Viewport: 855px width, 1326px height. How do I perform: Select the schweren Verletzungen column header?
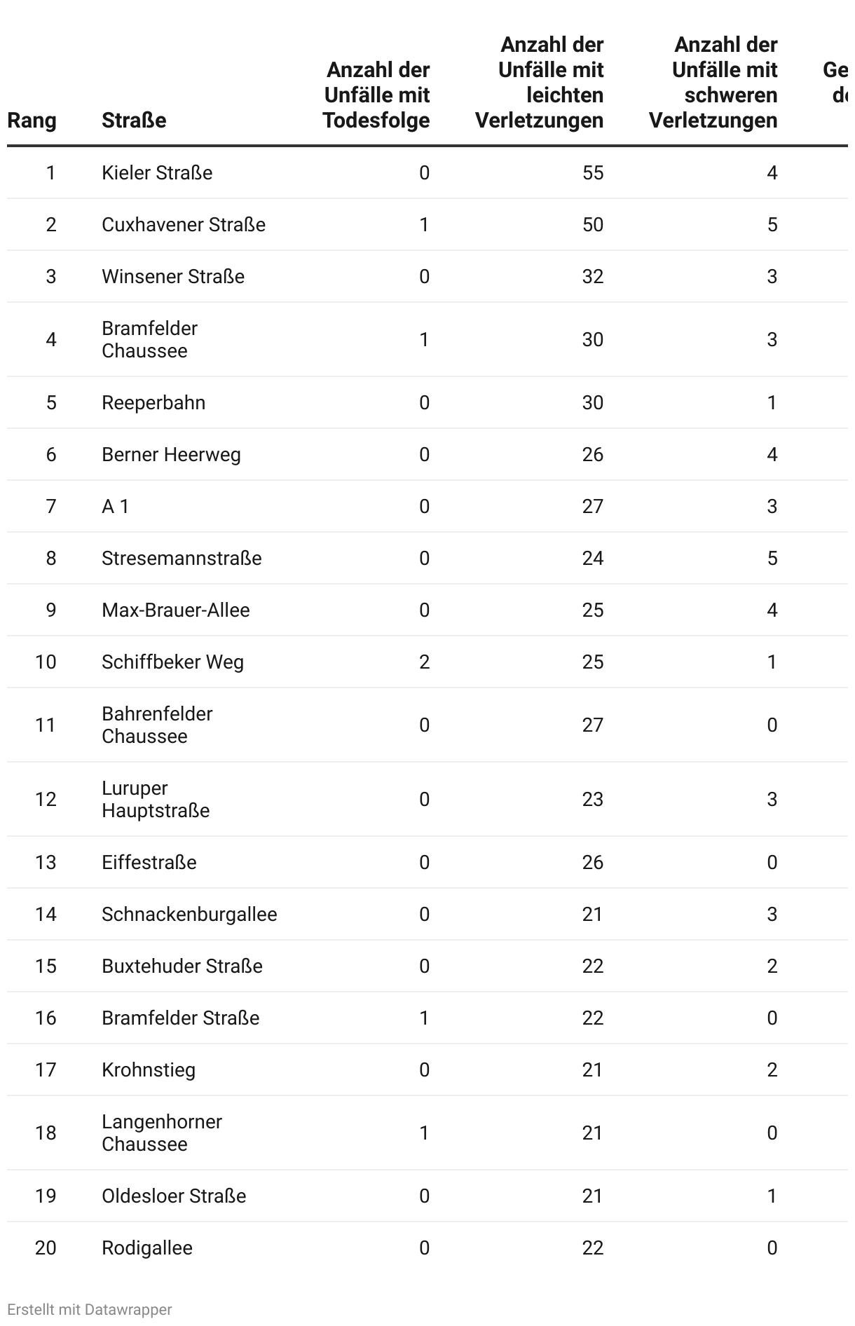point(713,83)
